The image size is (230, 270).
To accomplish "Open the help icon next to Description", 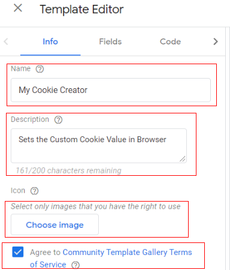I will pos(59,120).
